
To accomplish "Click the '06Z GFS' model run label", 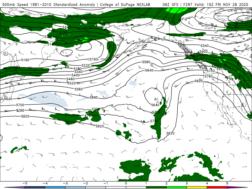I will (x=170, y=4).
